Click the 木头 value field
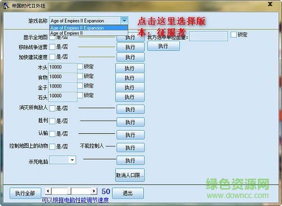The image size is (282, 206). [x=63, y=68]
